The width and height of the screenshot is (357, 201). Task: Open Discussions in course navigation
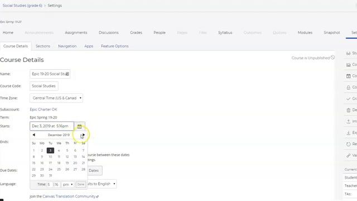pos(109,32)
